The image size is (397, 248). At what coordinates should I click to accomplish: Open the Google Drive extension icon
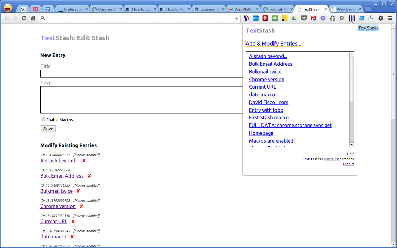(294, 18)
